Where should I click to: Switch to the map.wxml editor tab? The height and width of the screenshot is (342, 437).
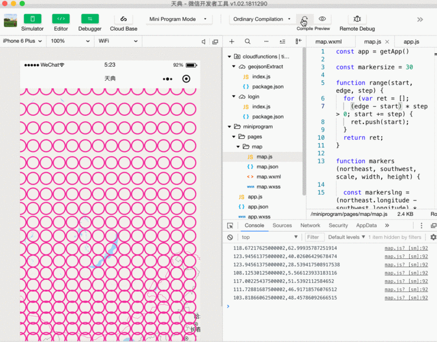tap(328, 42)
